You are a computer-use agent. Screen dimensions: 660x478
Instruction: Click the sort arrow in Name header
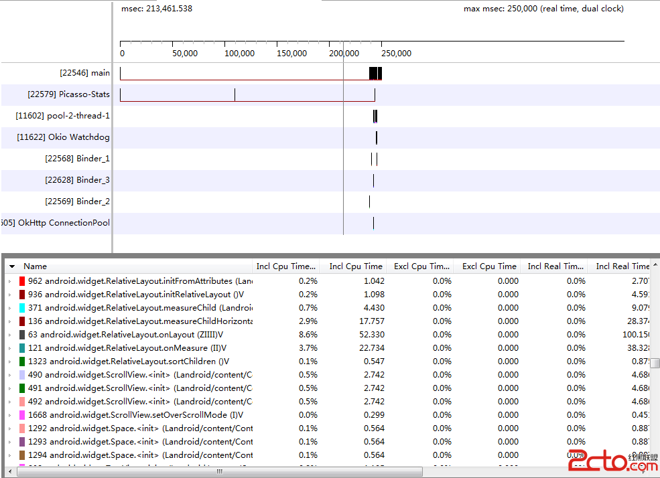click(x=12, y=266)
